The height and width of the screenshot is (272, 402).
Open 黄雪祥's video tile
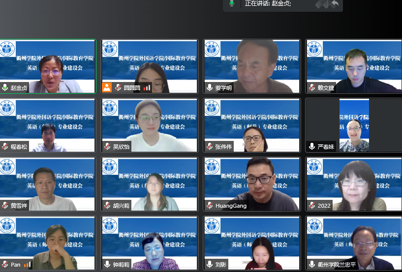pos(48,184)
